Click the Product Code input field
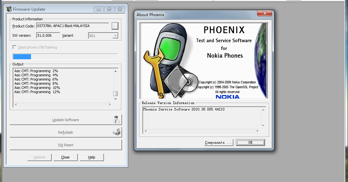The width and height of the screenshot is (348, 182). [x=73, y=26]
